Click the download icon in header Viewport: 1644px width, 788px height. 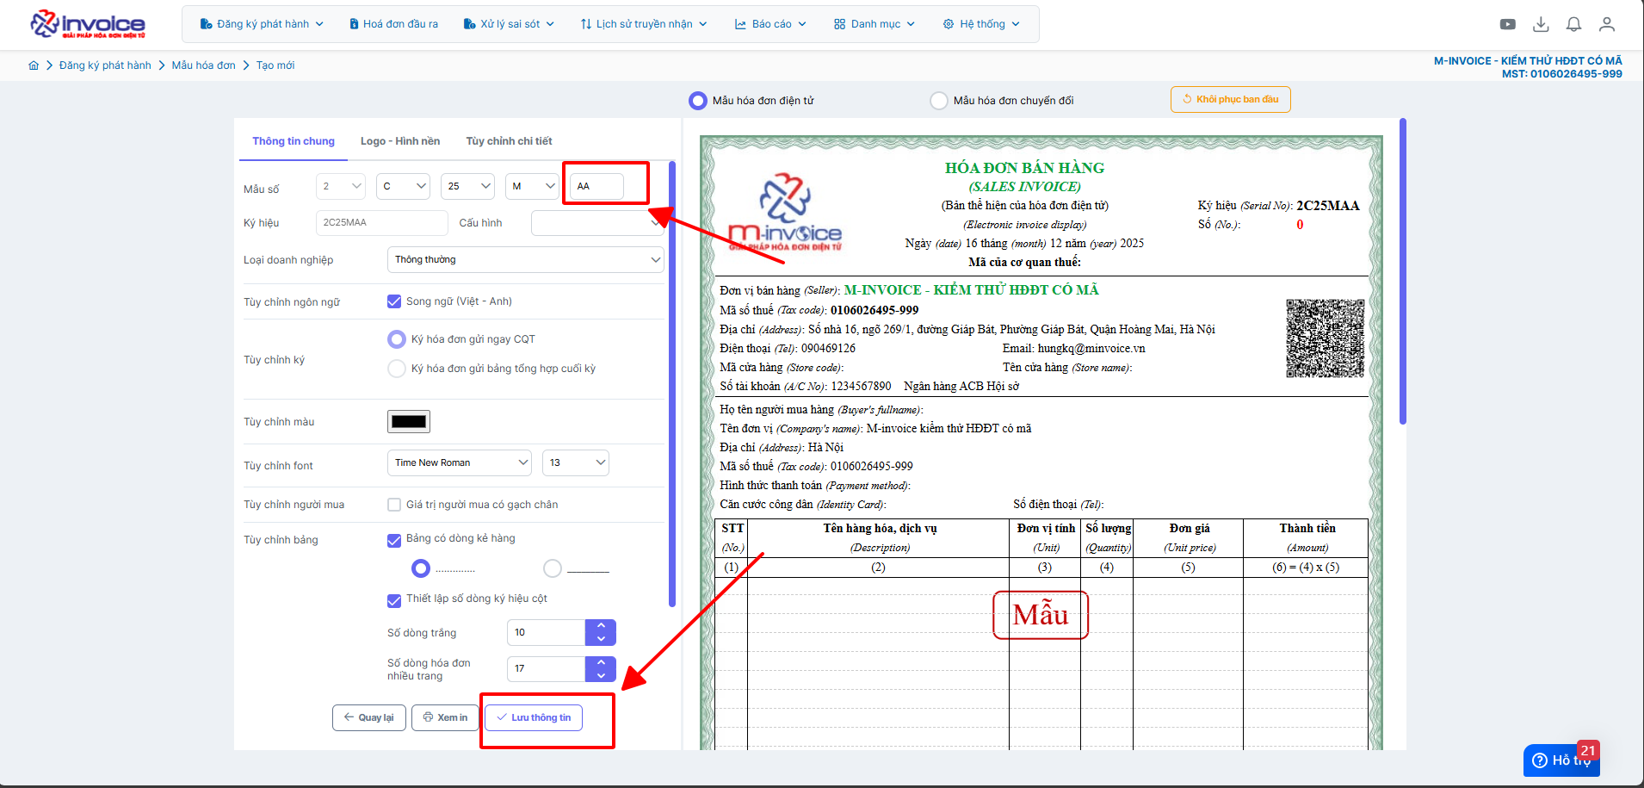[x=1541, y=24]
